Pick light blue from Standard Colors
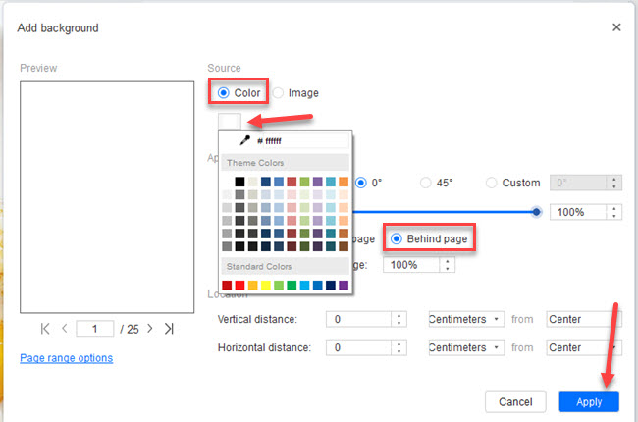The height and width of the screenshot is (422, 638). pyautogui.click(x=304, y=286)
